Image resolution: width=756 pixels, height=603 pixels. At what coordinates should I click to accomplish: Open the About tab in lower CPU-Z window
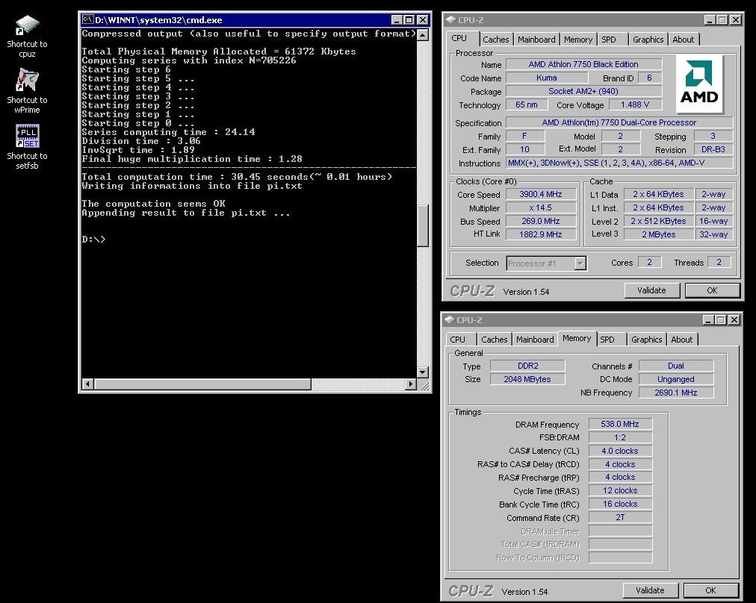point(682,340)
